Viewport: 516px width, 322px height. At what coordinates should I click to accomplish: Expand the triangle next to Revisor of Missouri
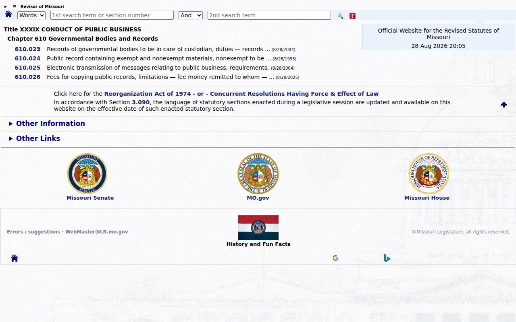[x=6, y=6]
